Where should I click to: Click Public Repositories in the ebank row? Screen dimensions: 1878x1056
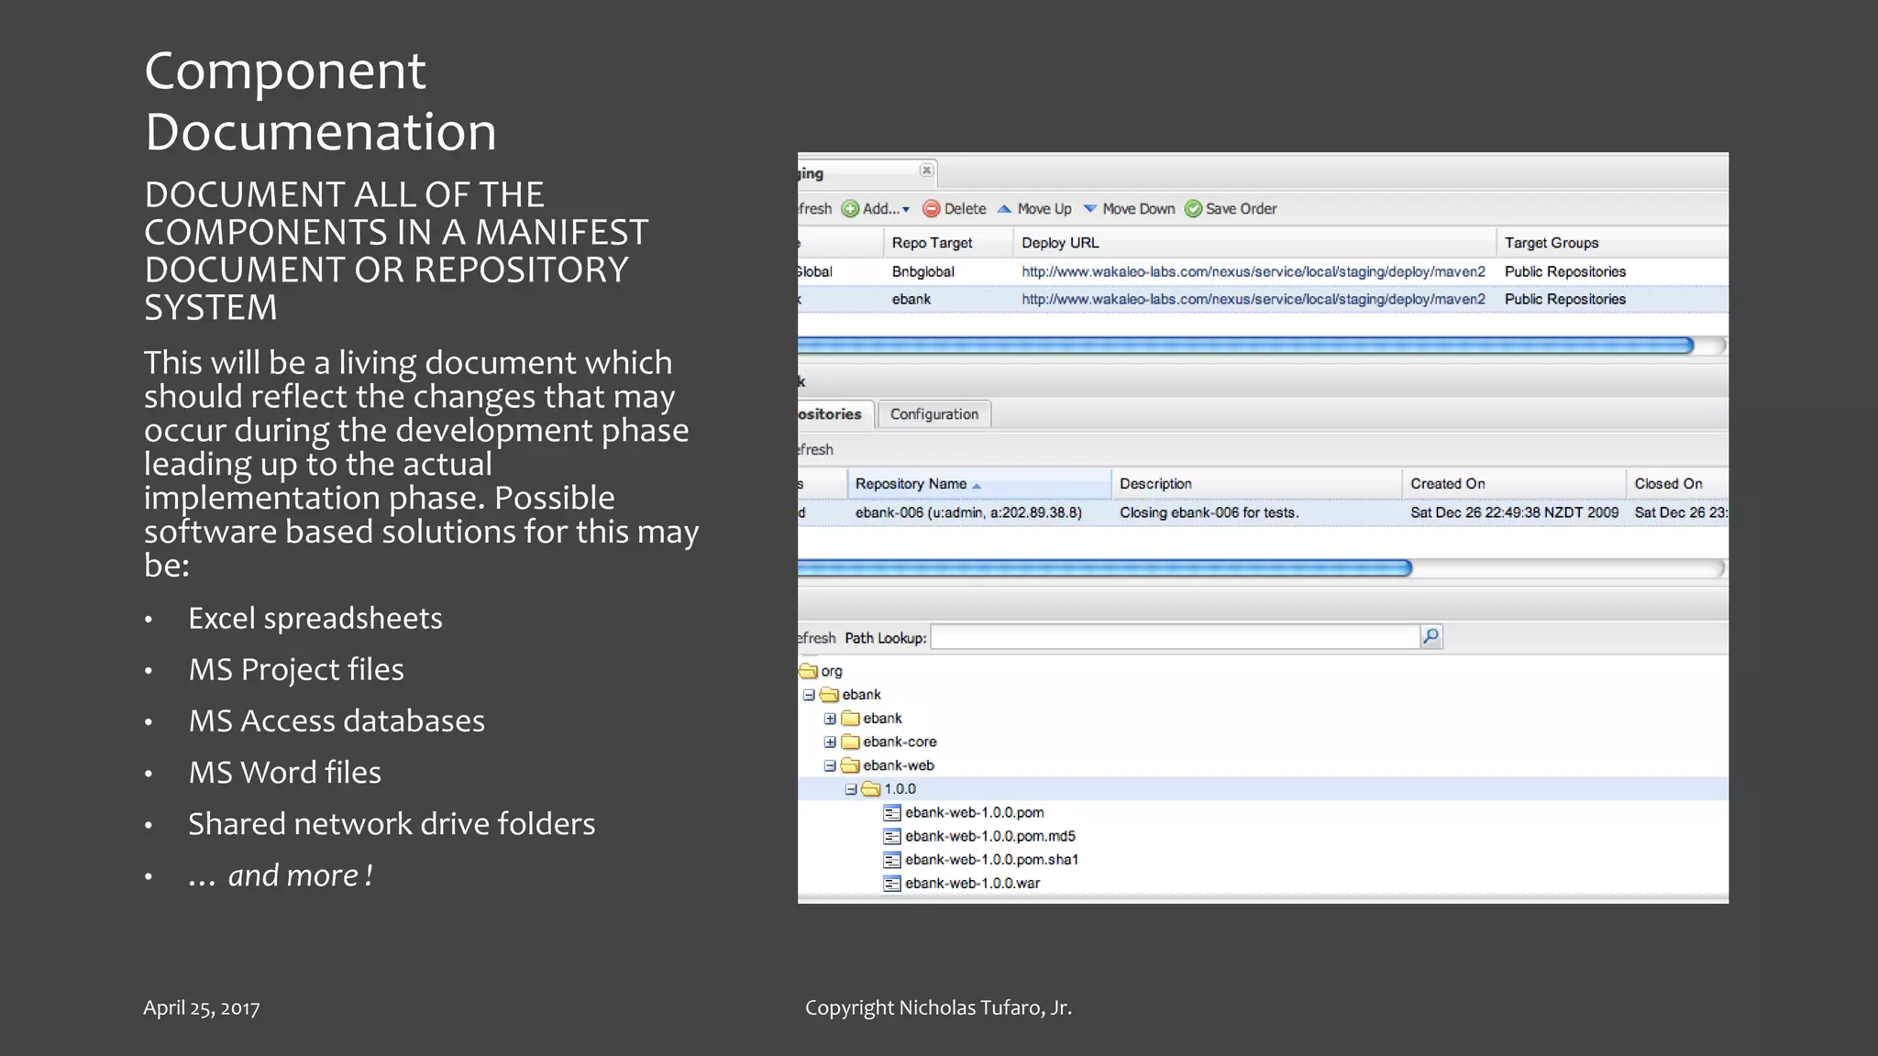(x=1564, y=300)
